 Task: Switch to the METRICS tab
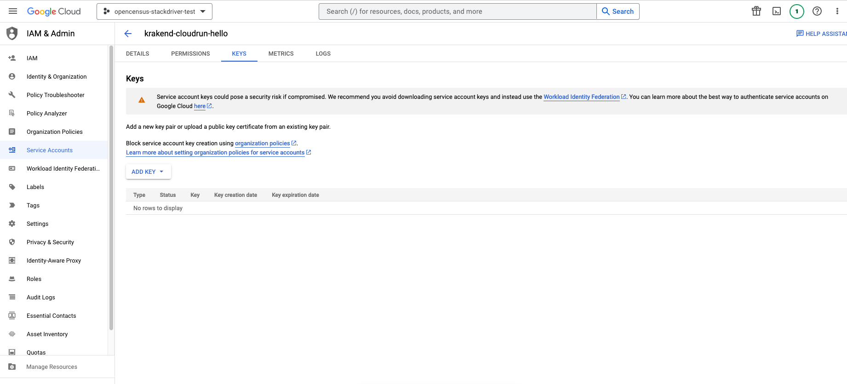point(281,53)
